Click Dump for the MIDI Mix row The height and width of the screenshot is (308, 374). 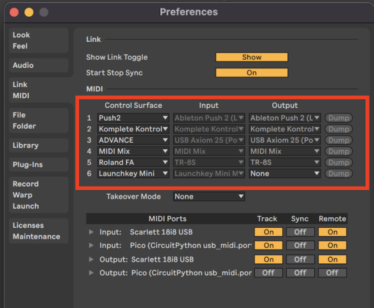[338, 151]
